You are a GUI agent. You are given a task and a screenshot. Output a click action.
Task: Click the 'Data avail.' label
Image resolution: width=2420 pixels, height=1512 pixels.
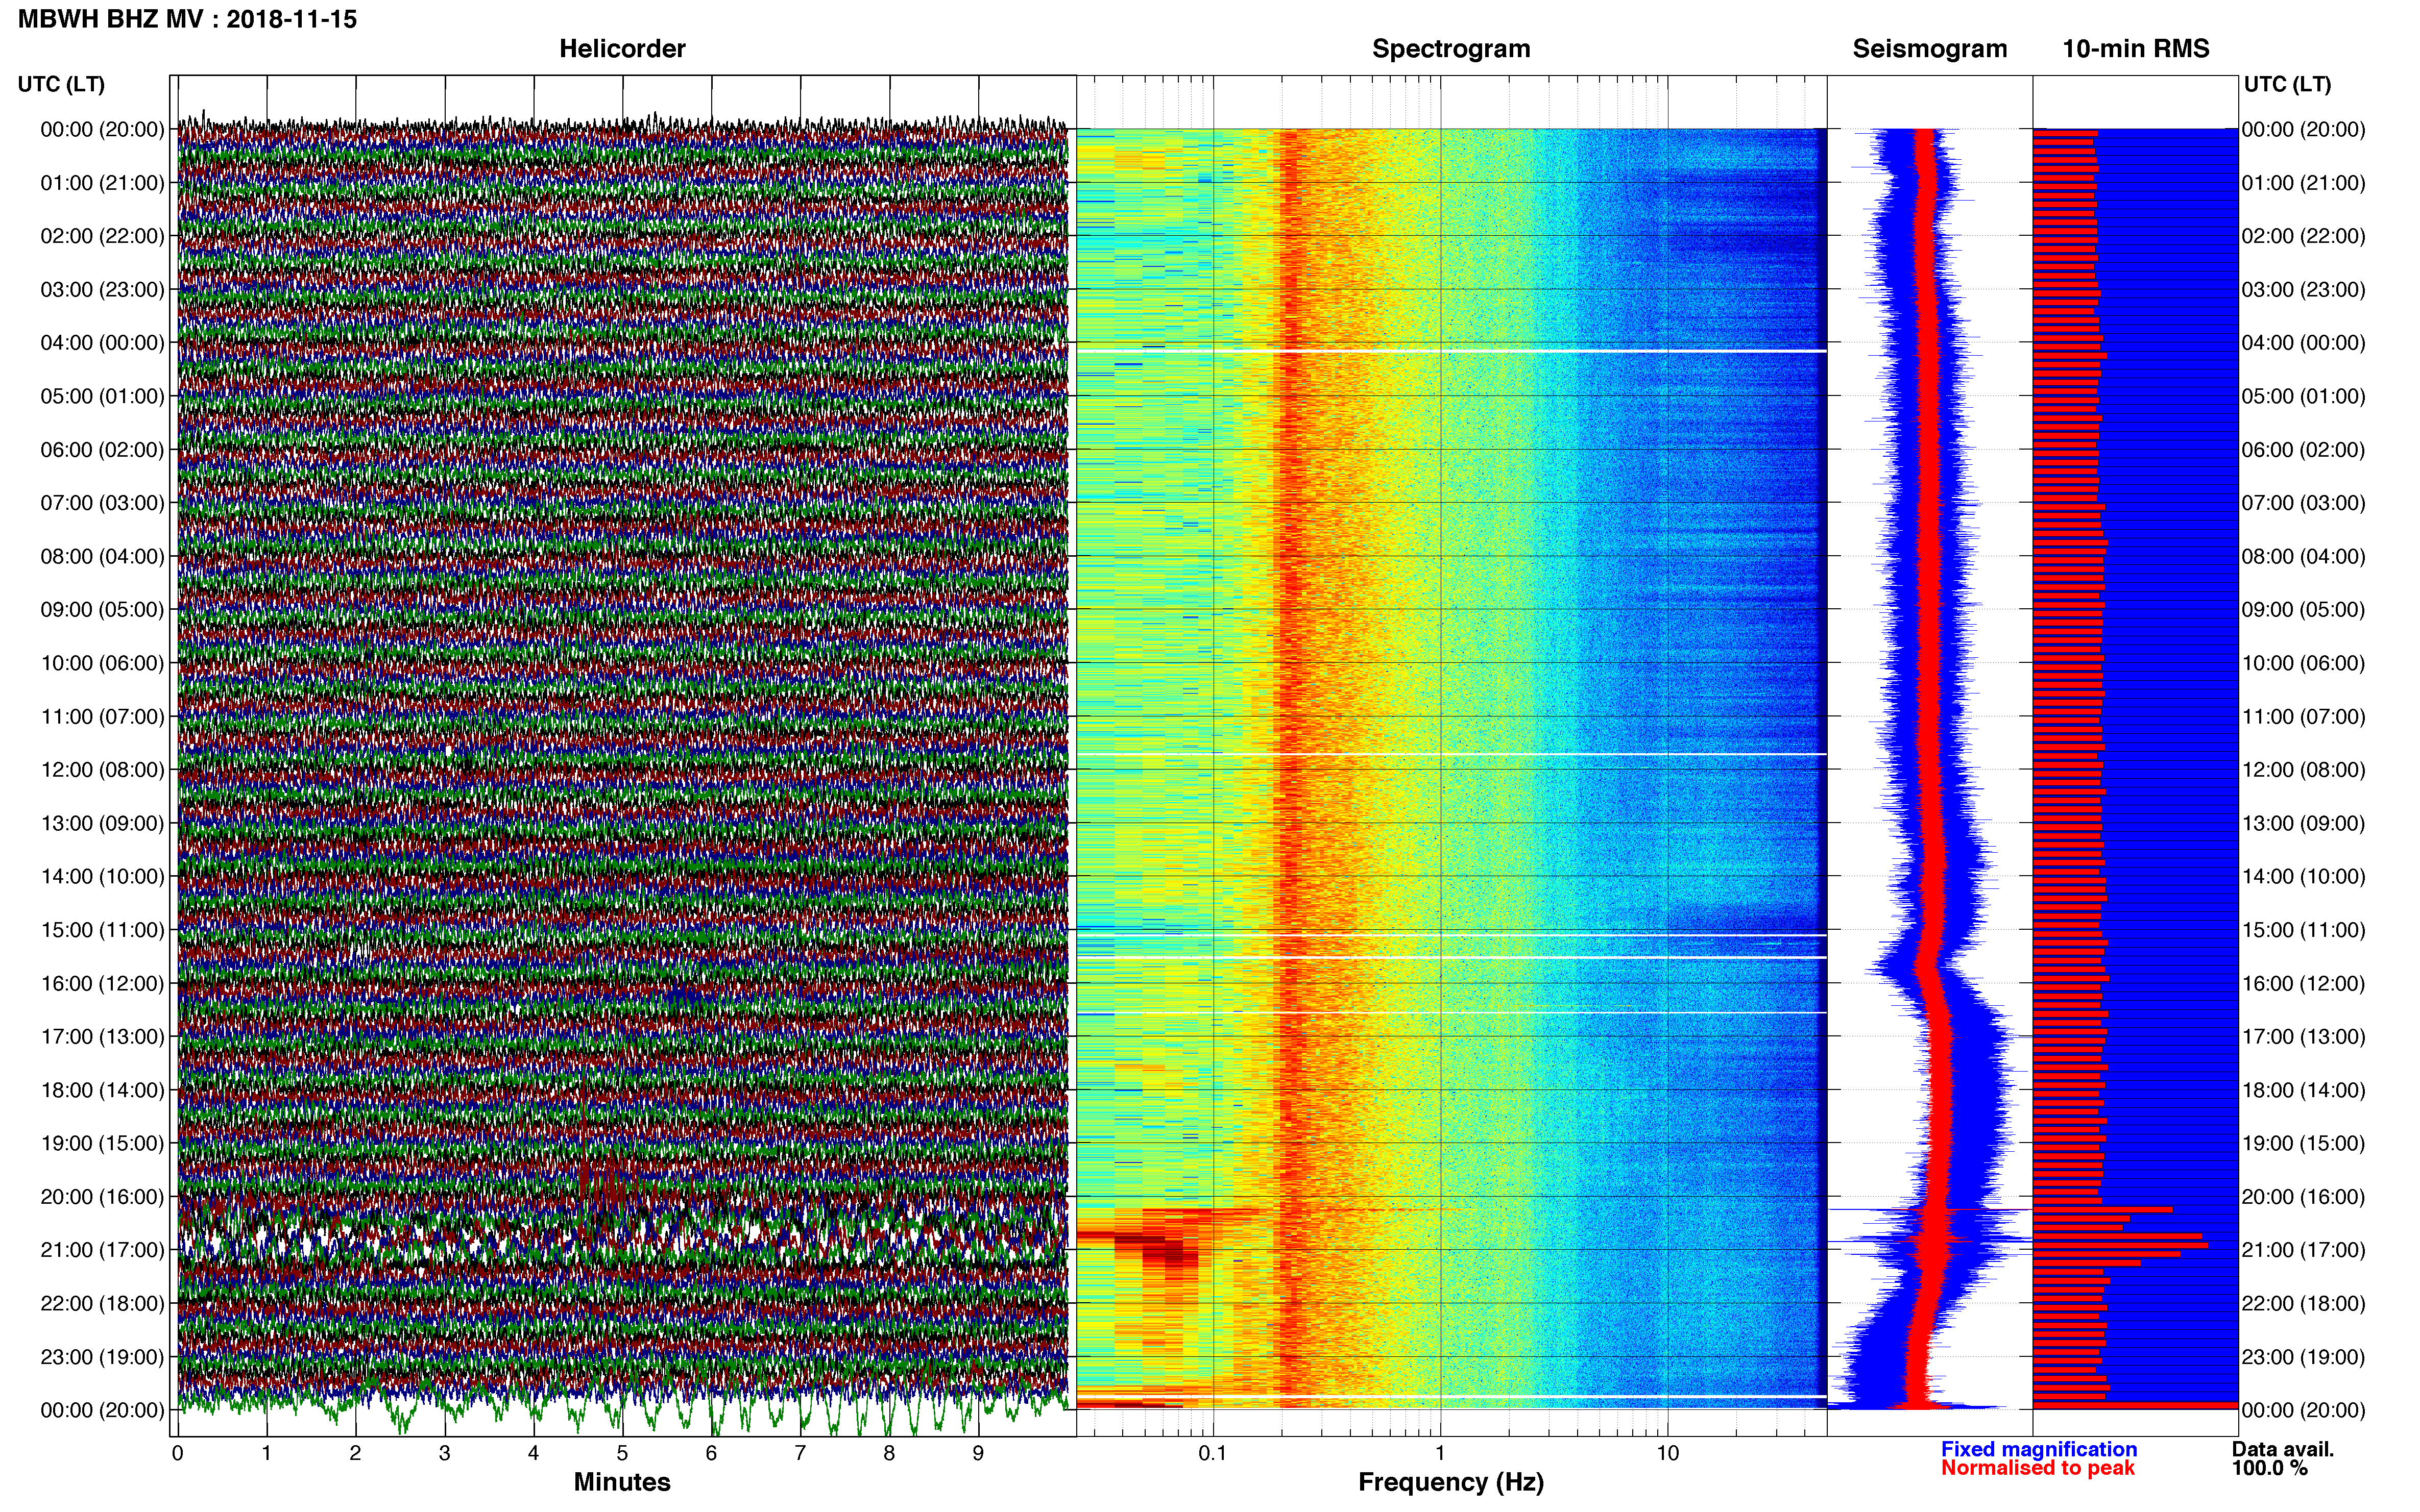pos(2282,1448)
